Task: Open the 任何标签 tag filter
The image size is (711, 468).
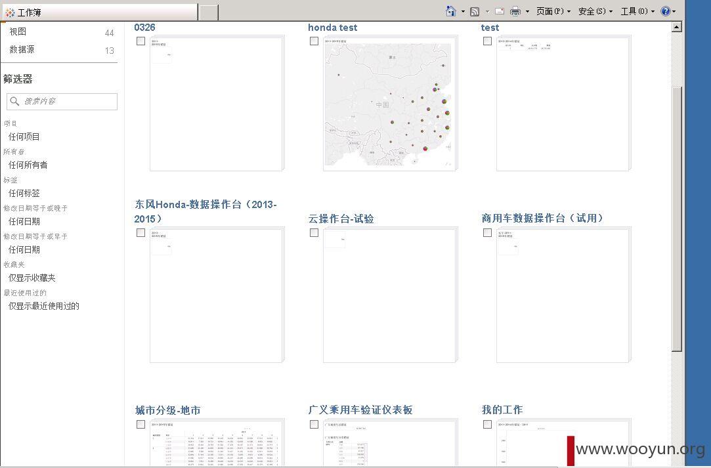Action: click(x=24, y=193)
